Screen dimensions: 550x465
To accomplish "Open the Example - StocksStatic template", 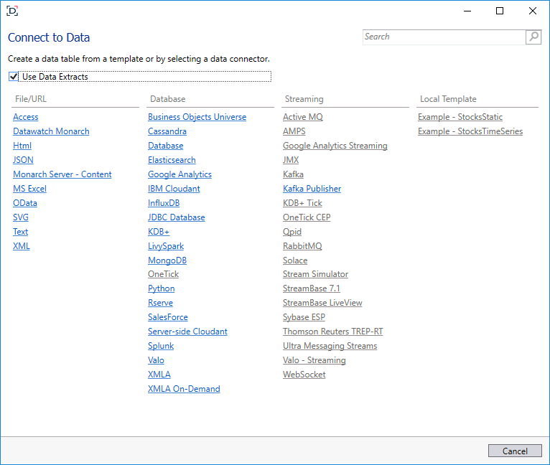I will [460, 117].
